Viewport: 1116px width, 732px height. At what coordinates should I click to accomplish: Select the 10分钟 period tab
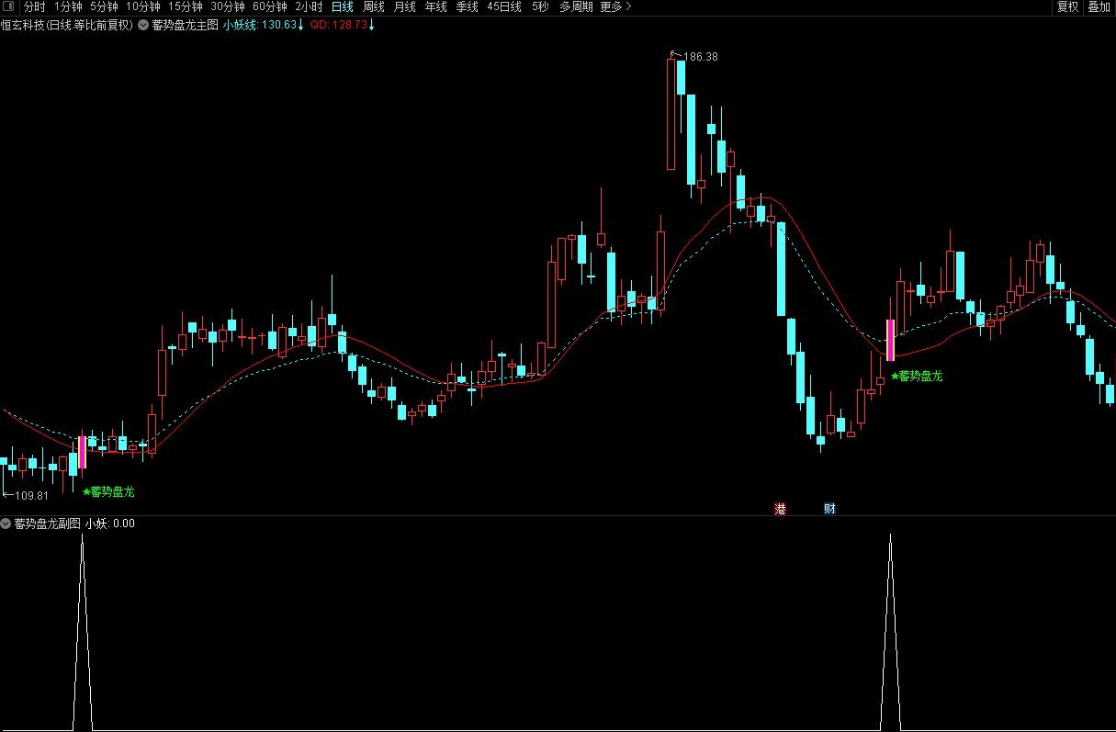click(142, 6)
